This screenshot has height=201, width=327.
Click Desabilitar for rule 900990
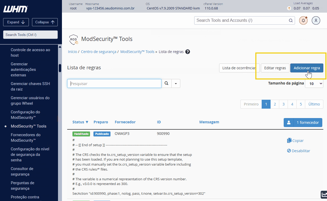[299, 151]
